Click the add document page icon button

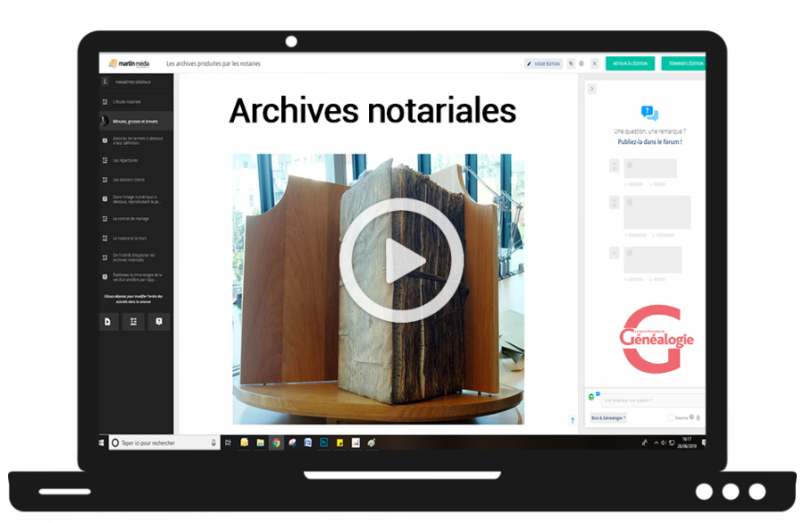tap(108, 322)
